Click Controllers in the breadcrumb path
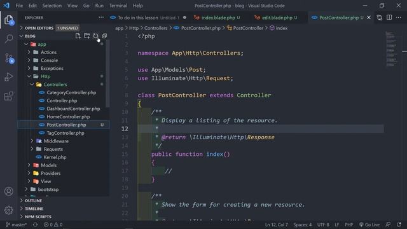The width and height of the screenshot is (407, 229). tap(156, 28)
